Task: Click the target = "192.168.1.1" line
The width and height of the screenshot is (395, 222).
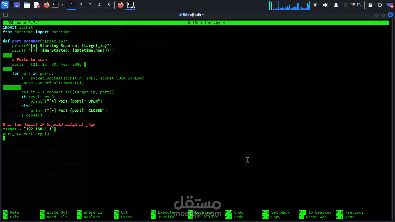Action: tap(28, 129)
